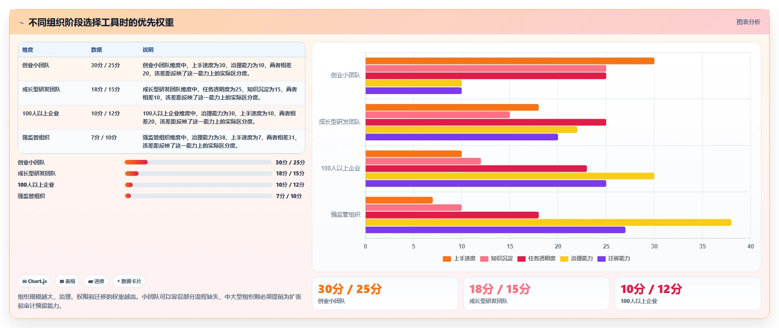The height and width of the screenshot is (328, 779).
Task: Click the progress bar in the 100人以上企业 progress row
Action: tap(199, 185)
